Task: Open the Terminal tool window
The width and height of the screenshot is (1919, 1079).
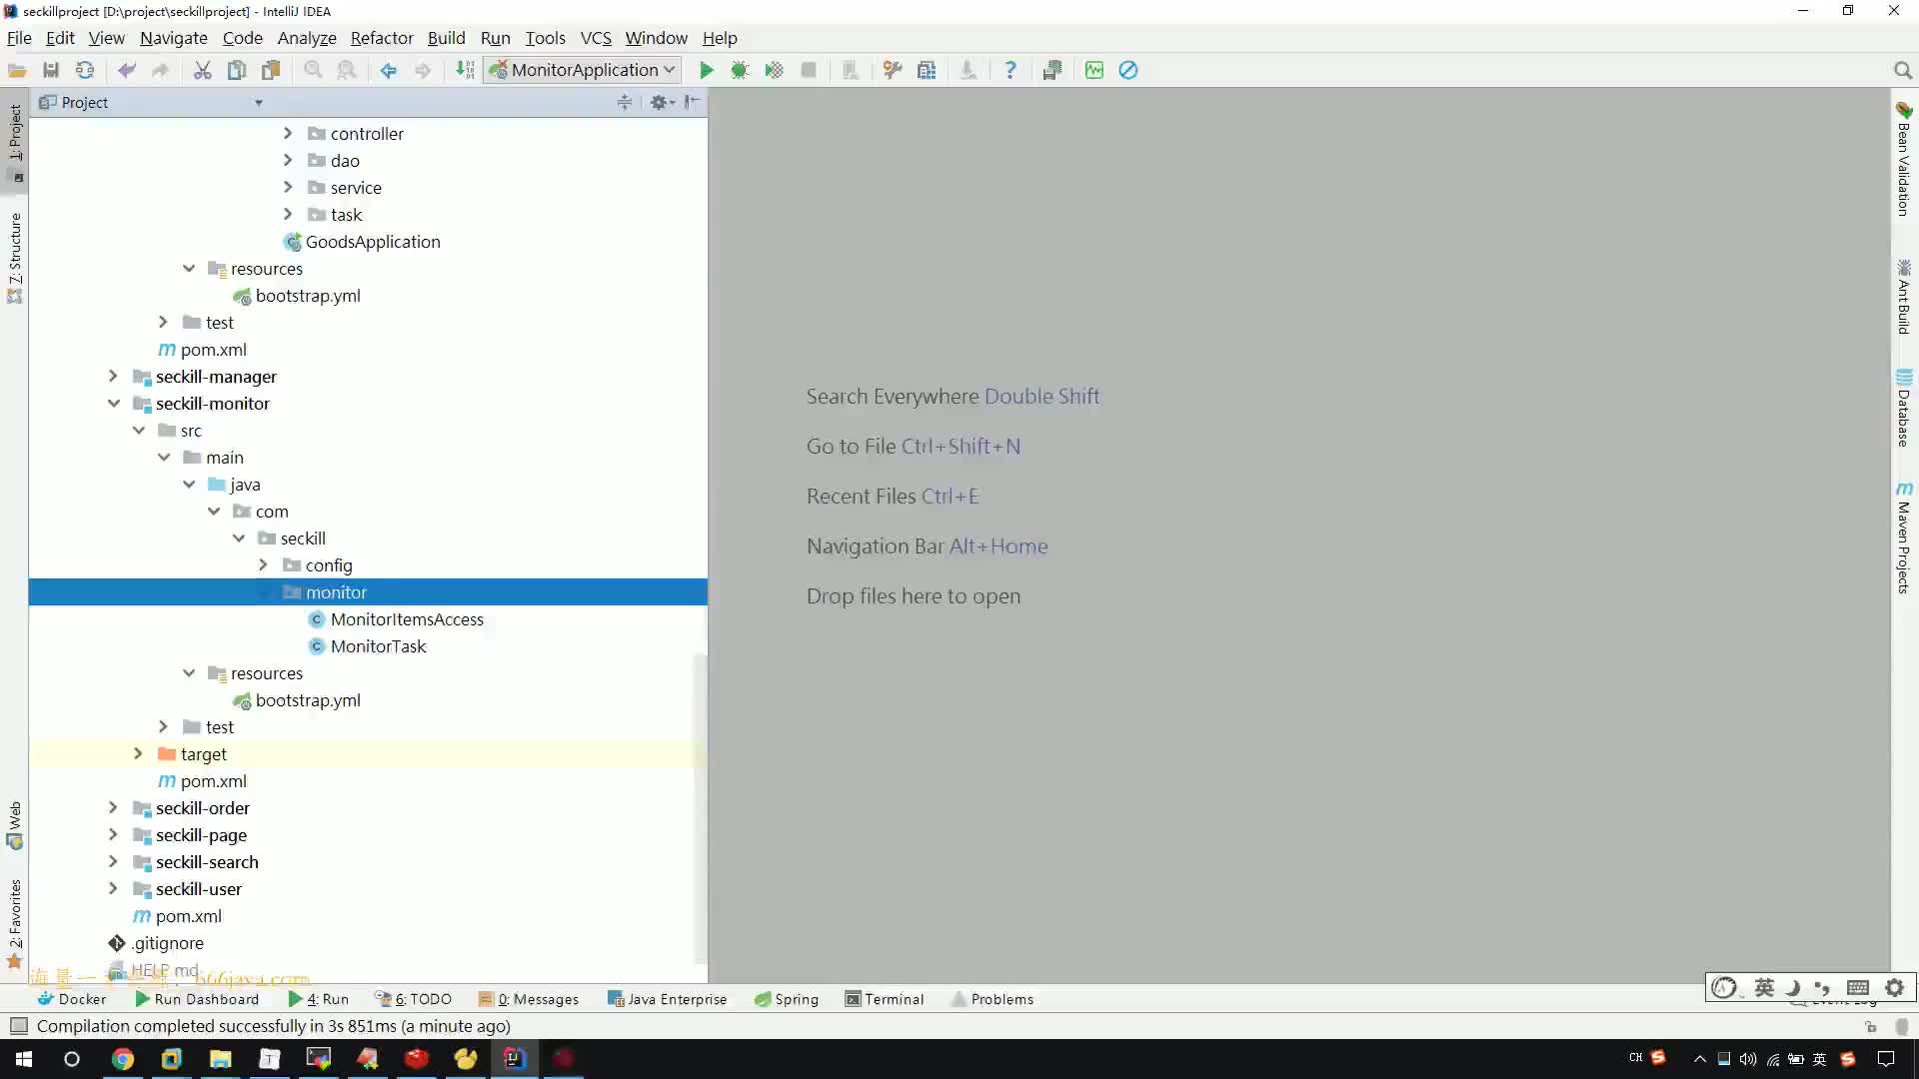Action: pos(885,999)
